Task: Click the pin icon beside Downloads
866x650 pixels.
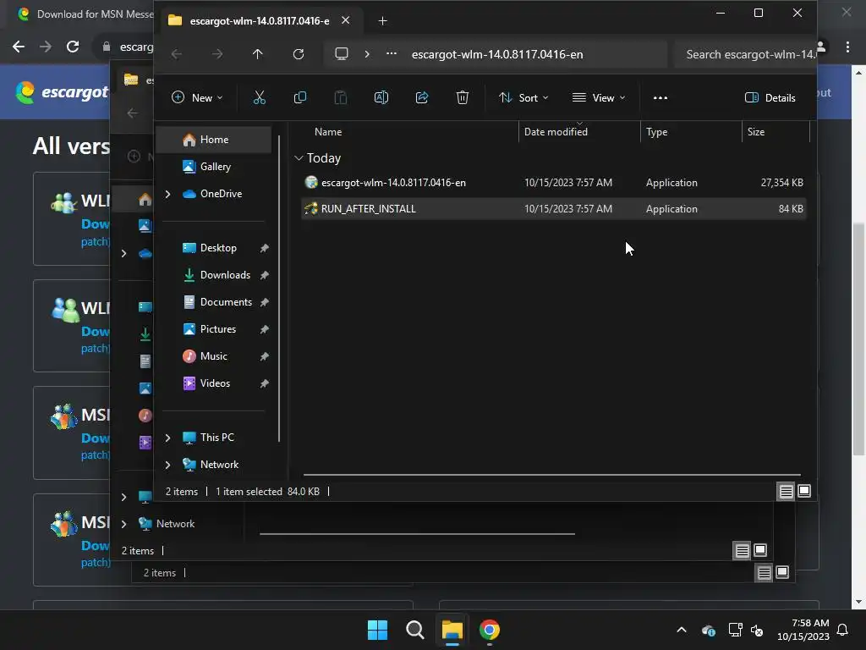Action: 264,275
